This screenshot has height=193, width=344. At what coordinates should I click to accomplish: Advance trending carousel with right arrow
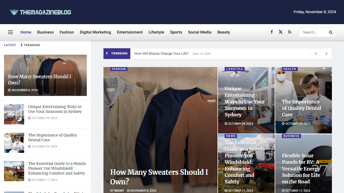tap(326, 54)
